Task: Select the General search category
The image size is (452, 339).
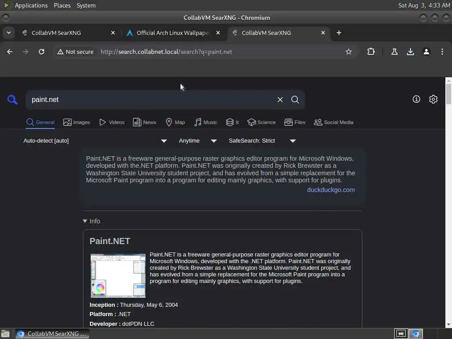Action: 40,122
